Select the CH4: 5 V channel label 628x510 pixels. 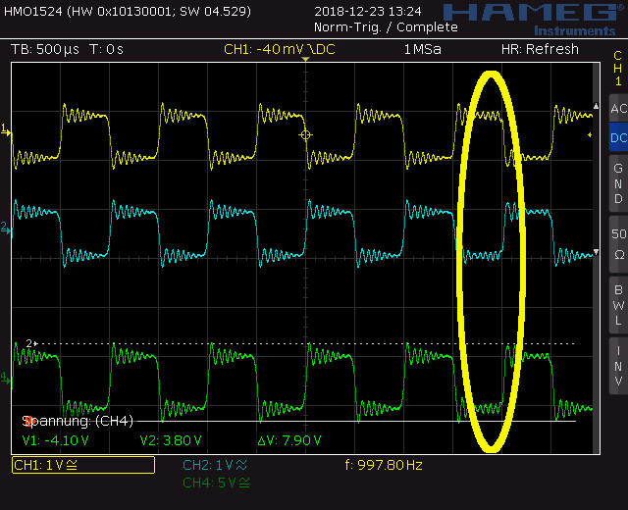coord(216,483)
